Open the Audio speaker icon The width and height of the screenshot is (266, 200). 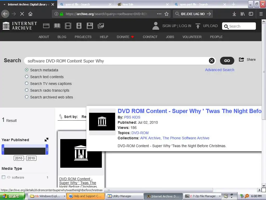[79, 26]
